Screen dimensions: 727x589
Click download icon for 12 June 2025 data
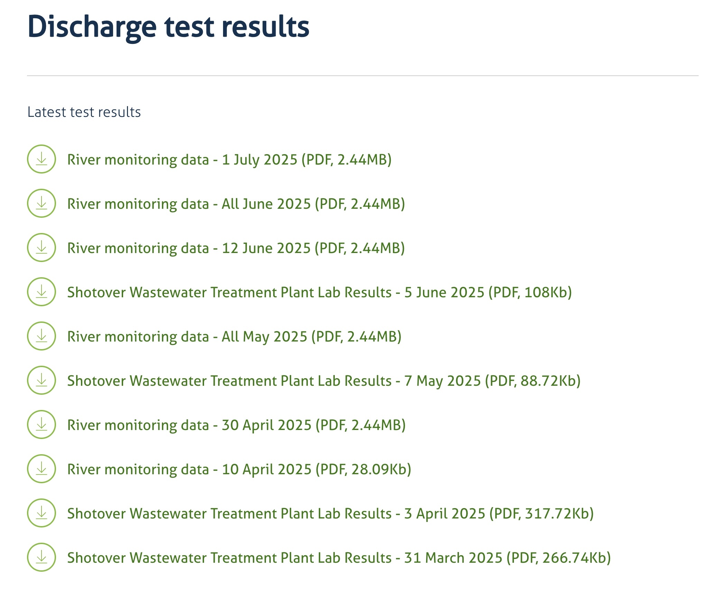pyautogui.click(x=42, y=247)
